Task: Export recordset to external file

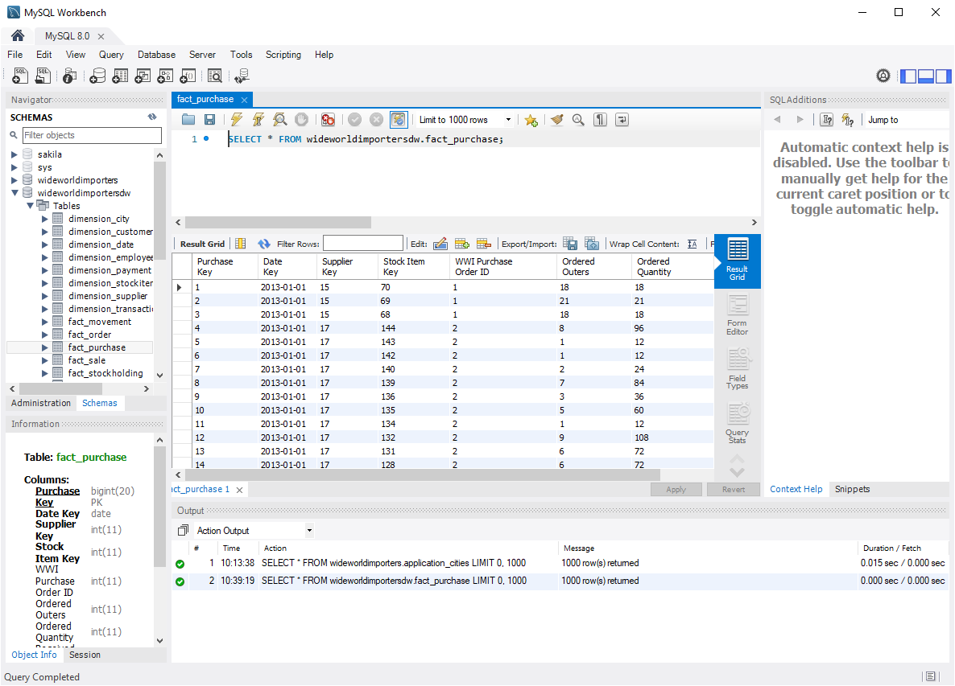Action: tap(570, 244)
